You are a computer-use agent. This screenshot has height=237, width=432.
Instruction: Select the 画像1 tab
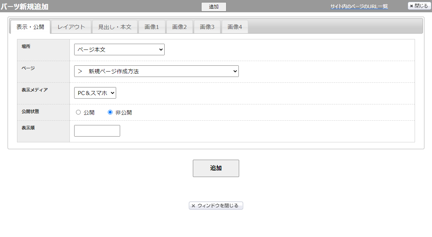[152, 27]
